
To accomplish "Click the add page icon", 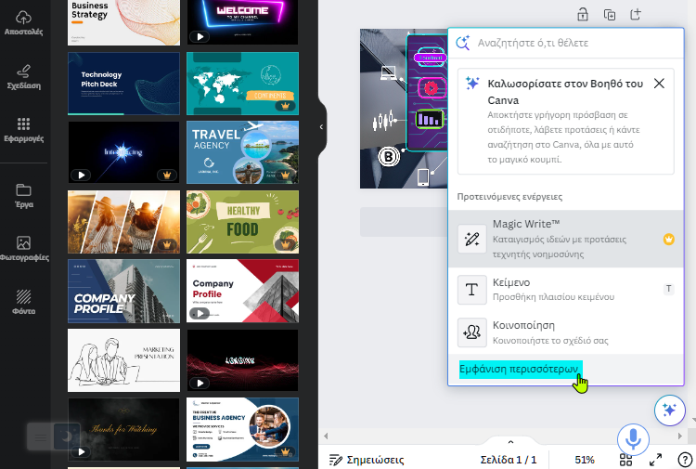I will pos(636,14).
